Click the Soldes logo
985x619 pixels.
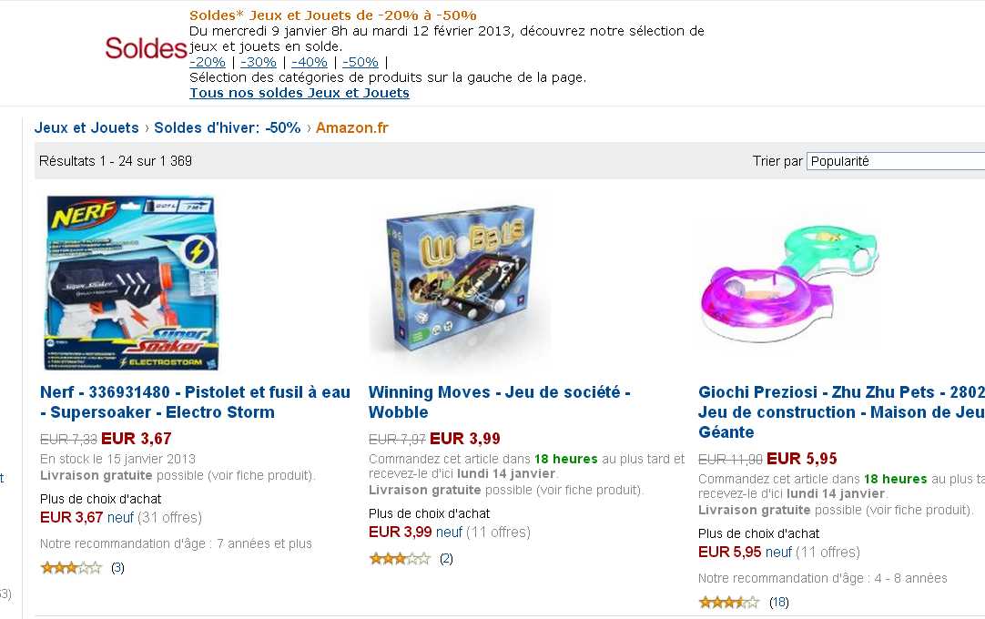(146, 48)
